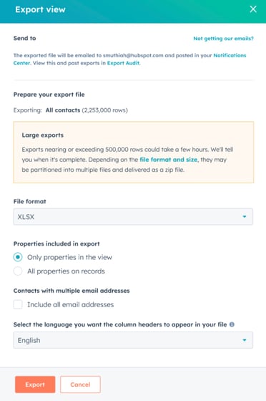Click the 'Properties included in export' heading

pos(56,243)
